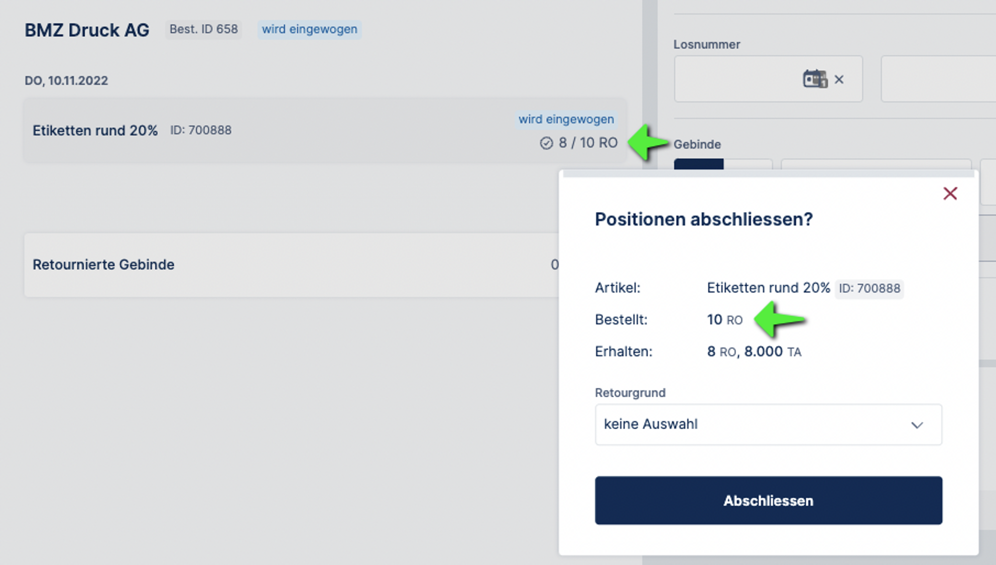The width and height of the screenshot is (996, 565).
Task: Clear the Losnummer field with the x icon
Action: pos(839,80)
